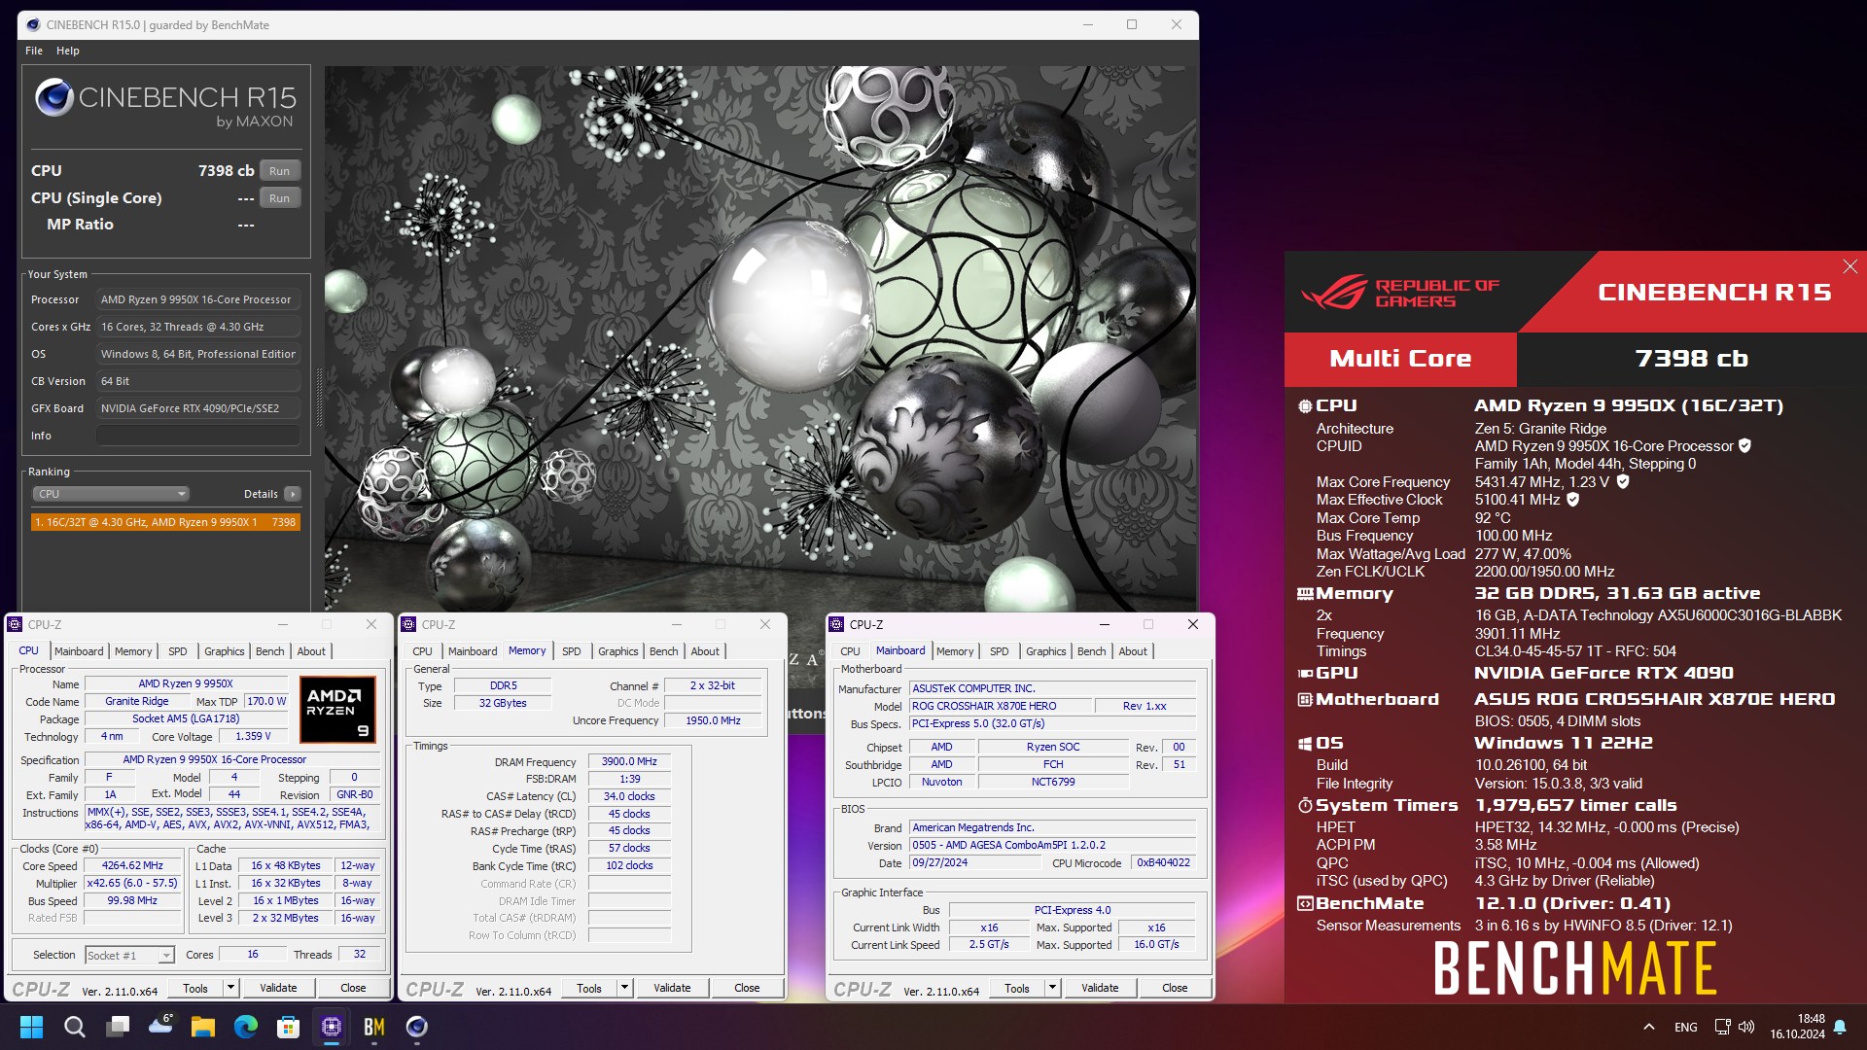
Task: Click verified shield next to Max Effective Clock
Action: [x=1572, y=499]
